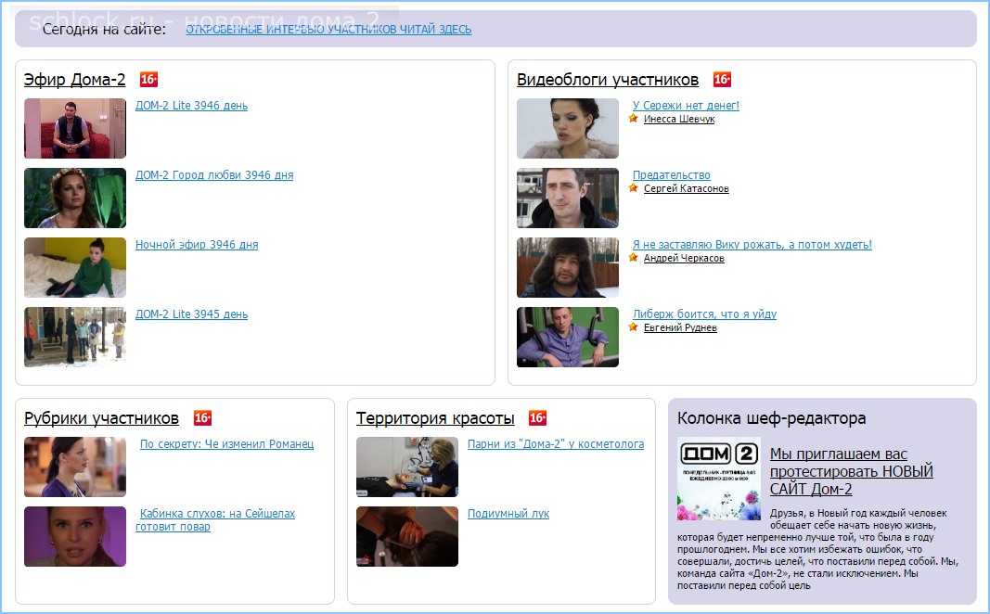Image resolution: width=990 pixels, height=614 pixels.
Task: Click the star icon next to Евгений Руднев
Action: click(634, 326)
